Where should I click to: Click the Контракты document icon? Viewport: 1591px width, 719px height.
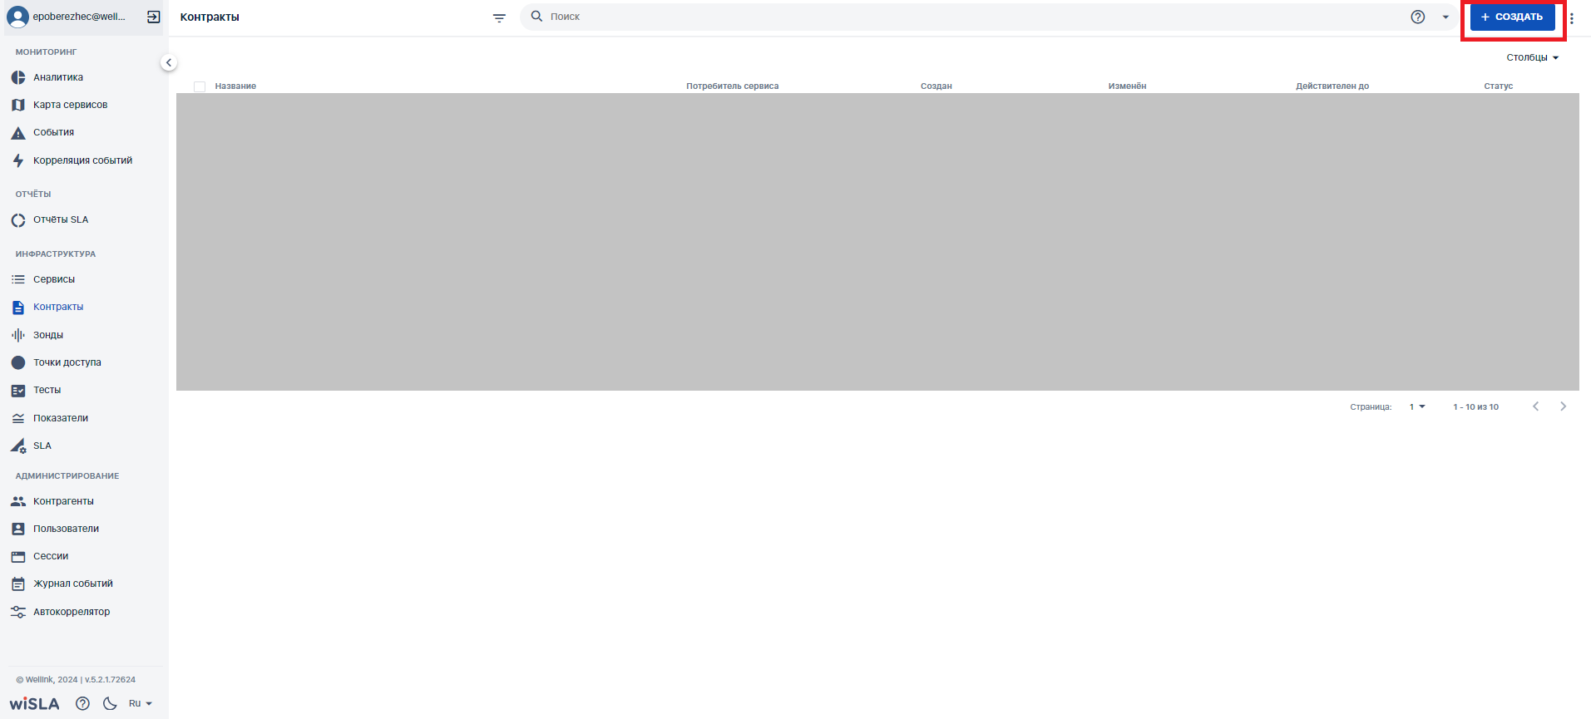[18, 308]
